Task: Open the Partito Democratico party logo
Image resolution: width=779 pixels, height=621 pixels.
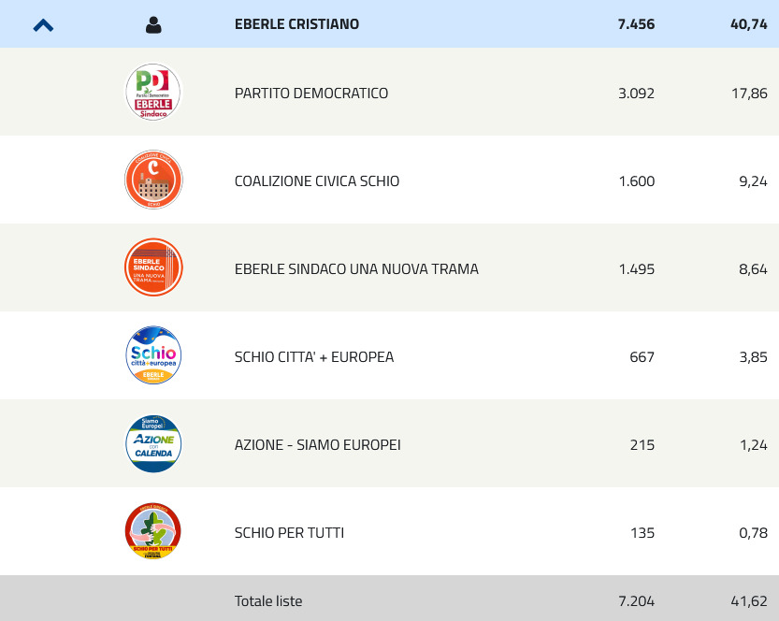Action: pyautogui.click(x=153, y=92)
